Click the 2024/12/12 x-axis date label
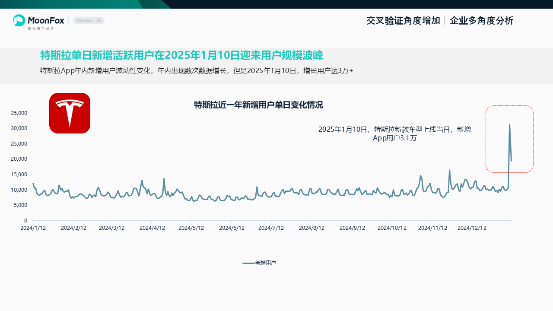This screenshot has height=311, width=553. tap(472, 228)
